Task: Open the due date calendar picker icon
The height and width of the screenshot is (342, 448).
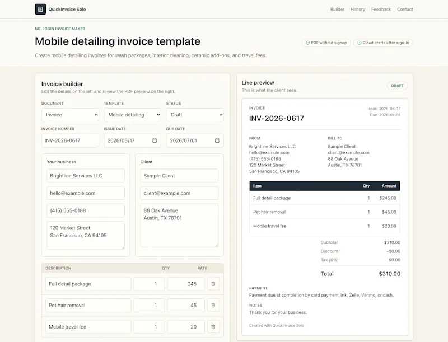Action: (217, 140)
